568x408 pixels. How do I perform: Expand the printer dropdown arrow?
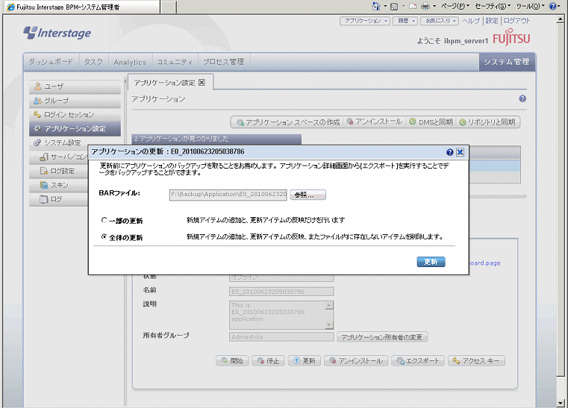coord(434,6)
